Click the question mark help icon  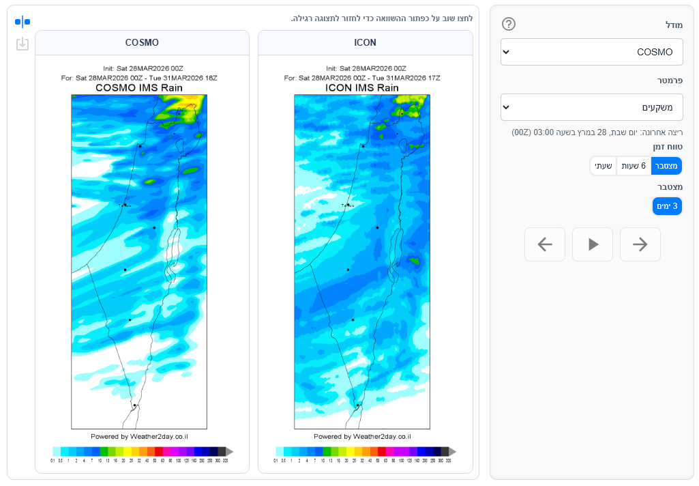[x=509, y=25]
